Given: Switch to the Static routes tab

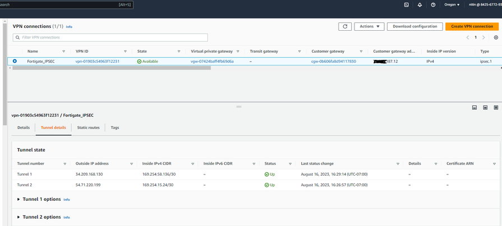Looking at the screenshot, I should coord(88,128).
